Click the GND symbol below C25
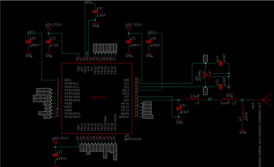The height and width of the screenshot is (167, 274). pyautogui.click(x=29, y=55)
